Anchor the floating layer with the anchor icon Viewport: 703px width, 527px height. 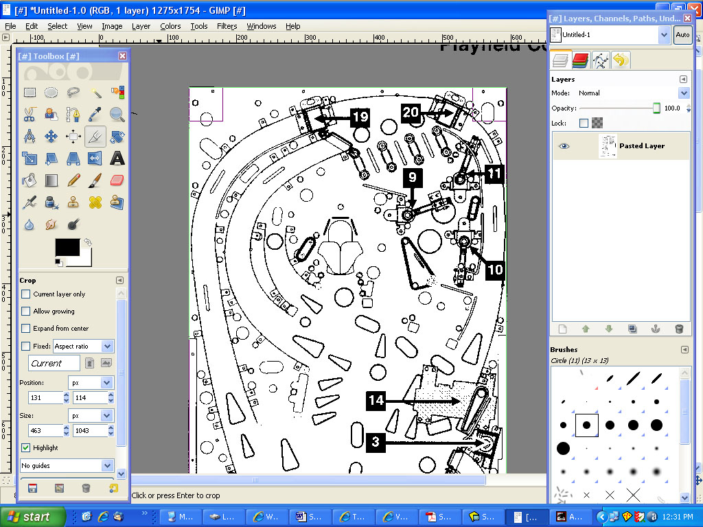[656, 329]
